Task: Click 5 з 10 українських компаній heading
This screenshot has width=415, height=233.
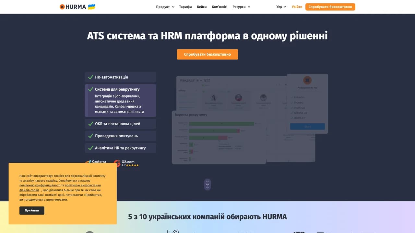Action: (207, 217)
